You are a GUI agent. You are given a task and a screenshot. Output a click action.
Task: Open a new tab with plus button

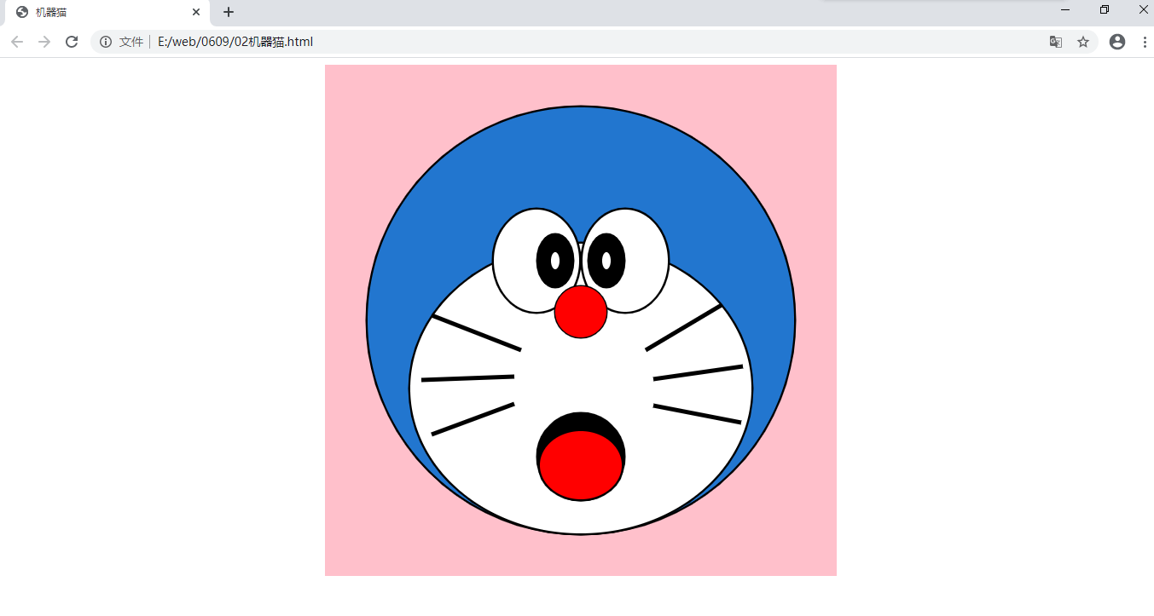pos(229,12)
